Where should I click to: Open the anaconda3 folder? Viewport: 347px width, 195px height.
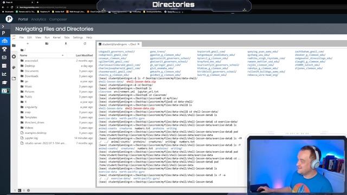tap(56, 61)
